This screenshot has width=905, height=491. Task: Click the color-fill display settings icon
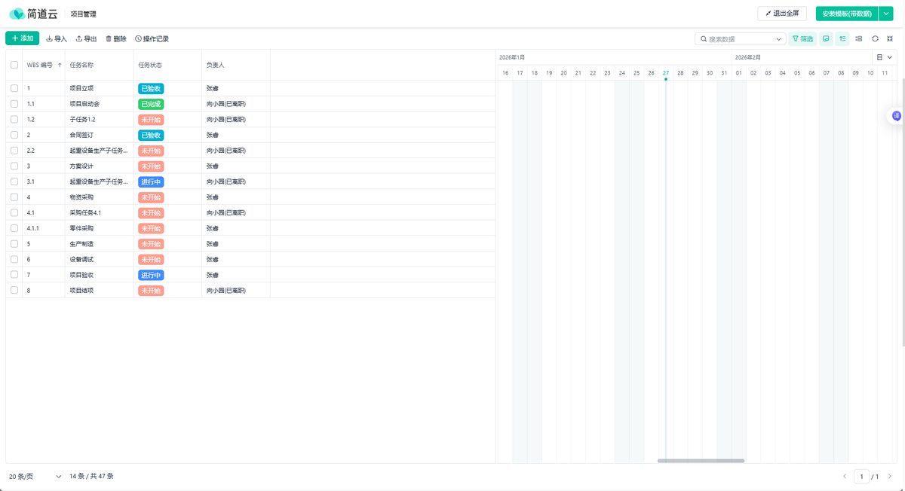[x=827, y=38]
